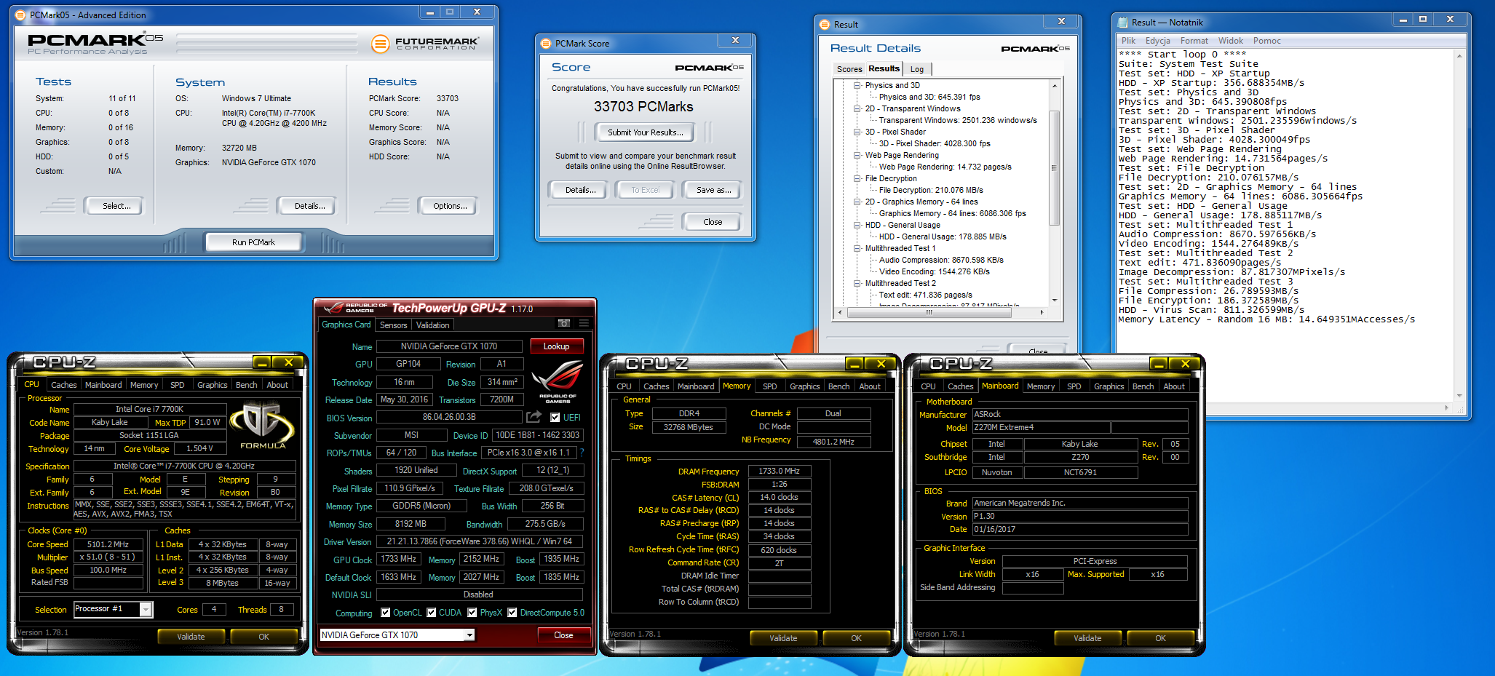Collapse the 2D - Transparent Windows node
Image resolution: width=1495 pixels, height=676 pixels.
click(x=857, y=109)
